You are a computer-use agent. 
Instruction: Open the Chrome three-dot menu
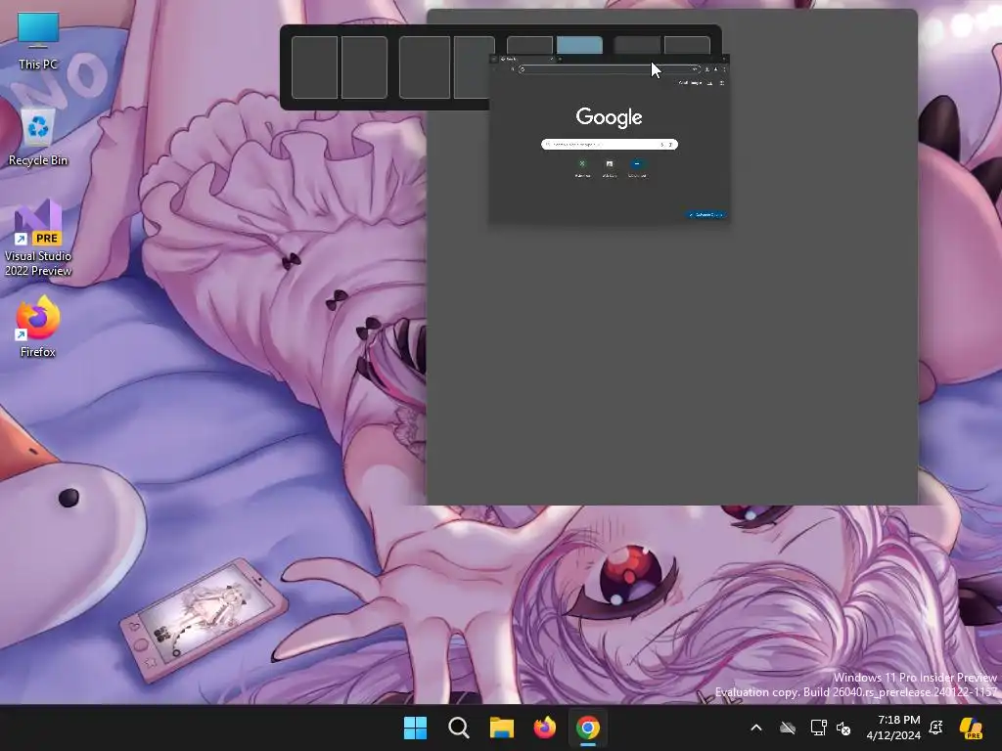(x=724, y=69)
